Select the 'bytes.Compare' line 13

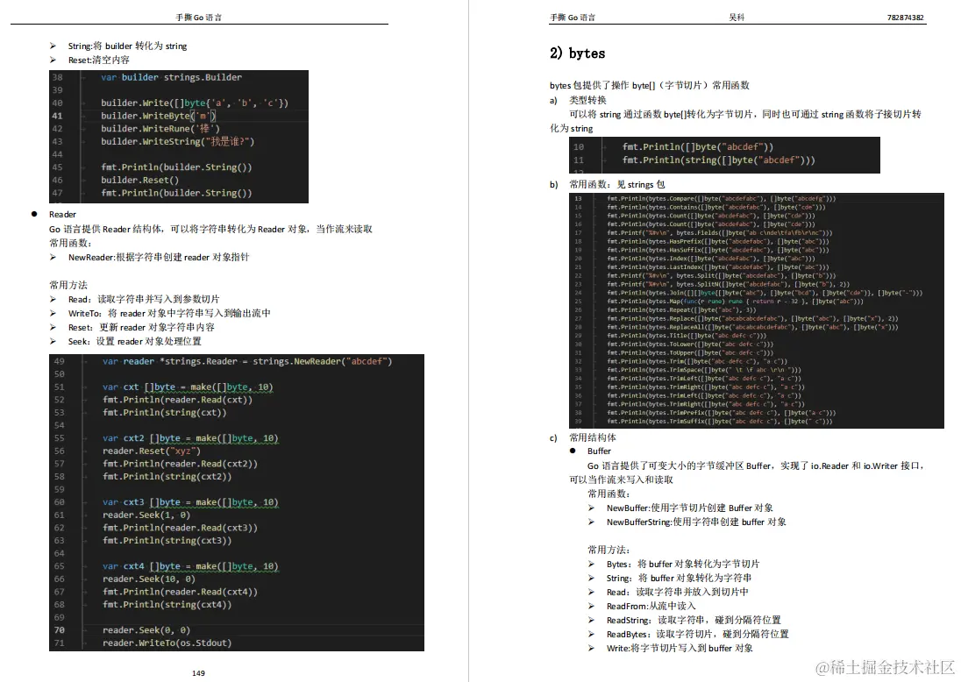click(721, 198)
